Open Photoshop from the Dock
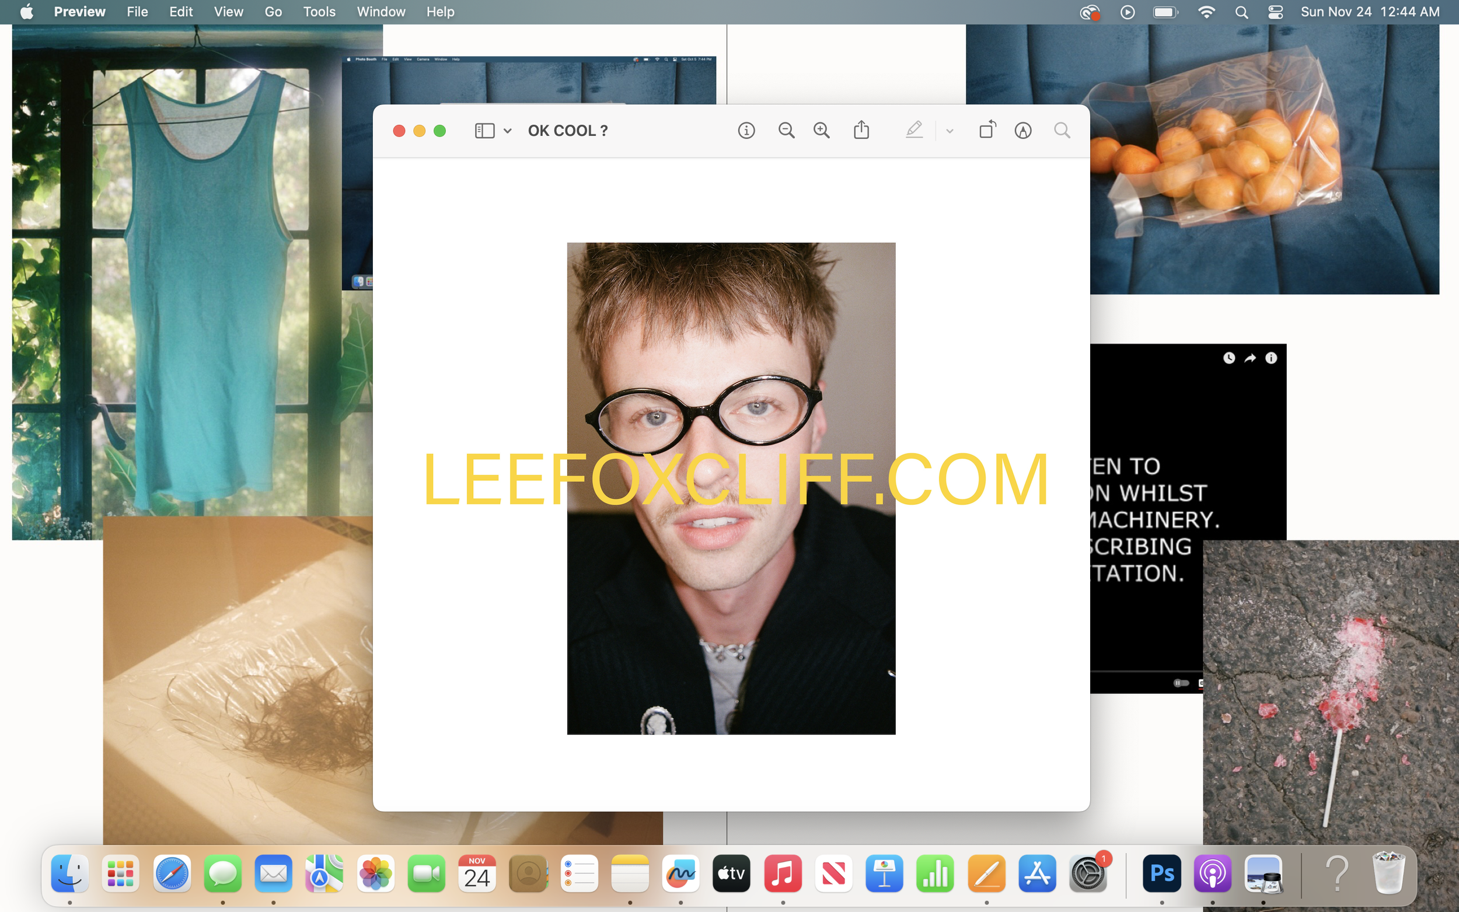 click(1161, 873)
